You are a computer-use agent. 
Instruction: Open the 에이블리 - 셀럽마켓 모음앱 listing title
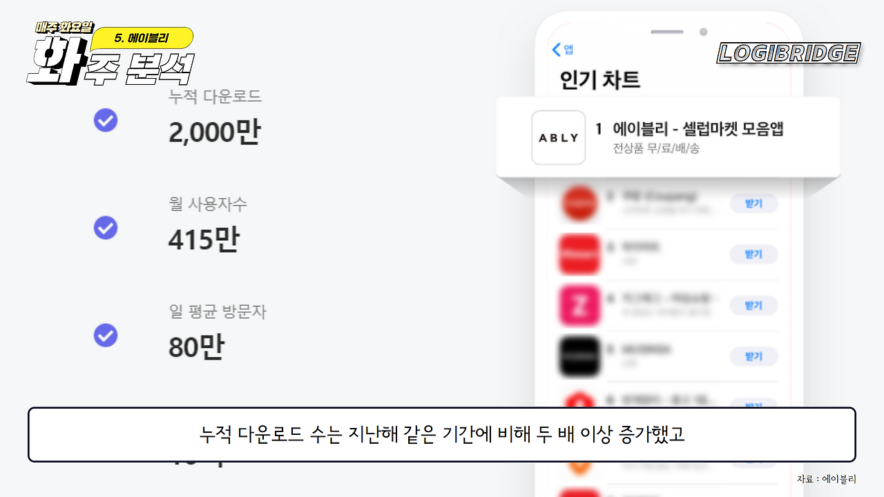click(698, 128)
